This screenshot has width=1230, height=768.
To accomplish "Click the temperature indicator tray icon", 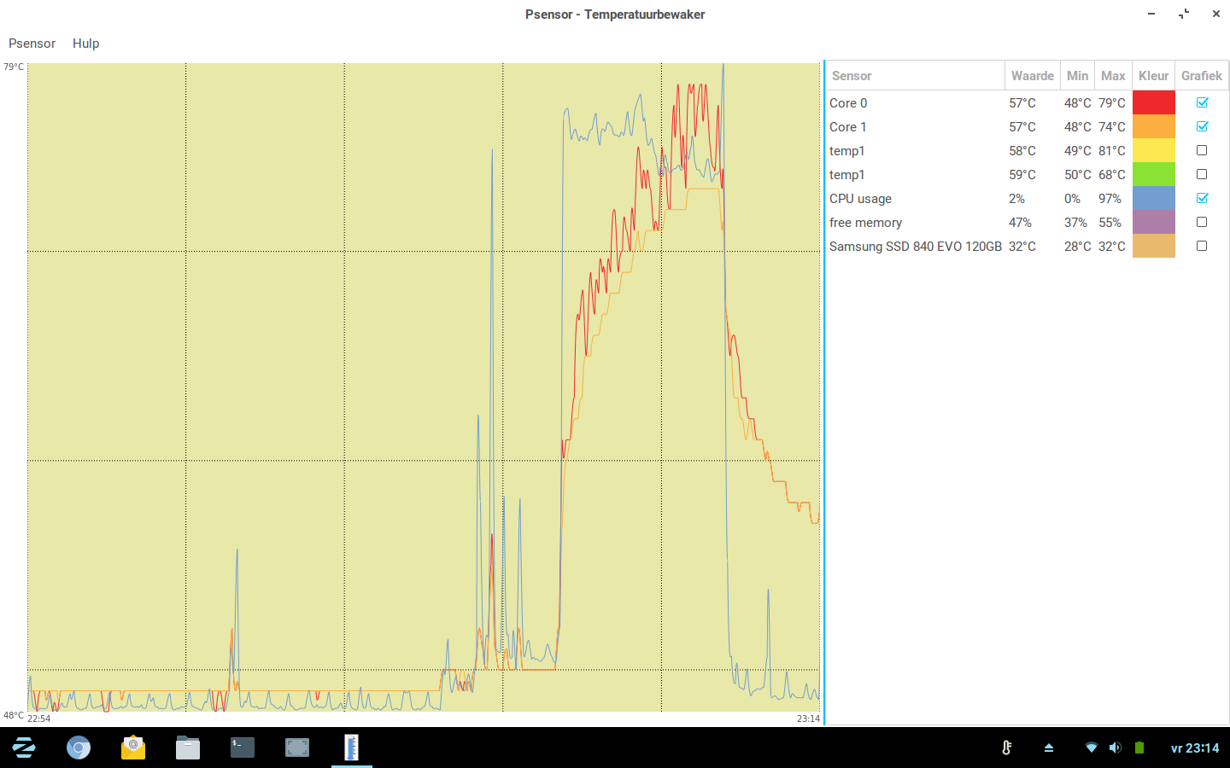I will tap(1007, 748).
